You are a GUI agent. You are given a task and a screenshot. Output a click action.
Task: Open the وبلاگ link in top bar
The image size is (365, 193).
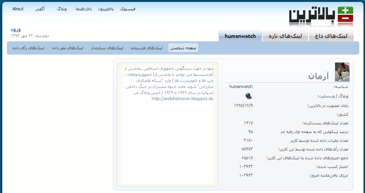pyautogui.click(x=62, y=9)
